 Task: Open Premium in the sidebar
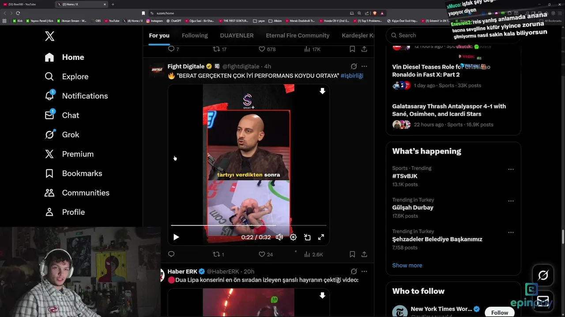[x=69, y=154]
